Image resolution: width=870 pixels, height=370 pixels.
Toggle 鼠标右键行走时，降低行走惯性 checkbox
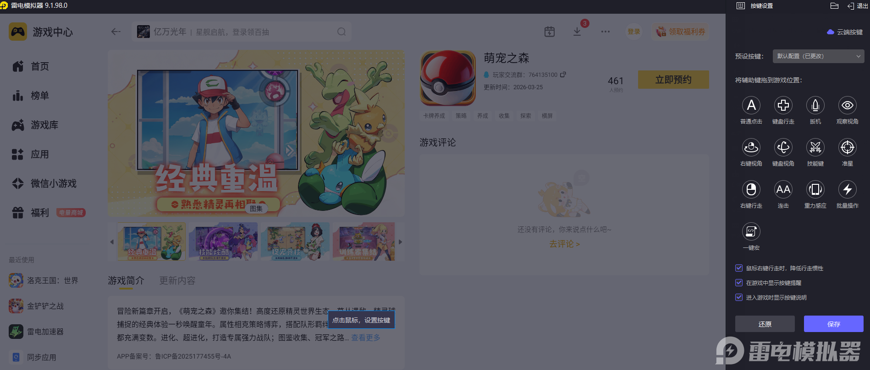point(738,268)
